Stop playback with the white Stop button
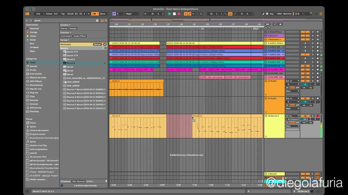348x195 pixels. (174, 14)
